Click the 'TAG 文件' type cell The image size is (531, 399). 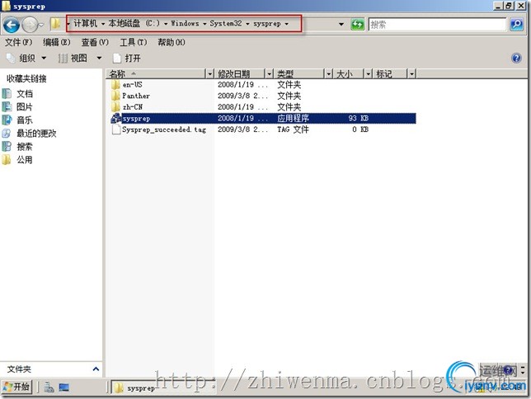[293, 129]
